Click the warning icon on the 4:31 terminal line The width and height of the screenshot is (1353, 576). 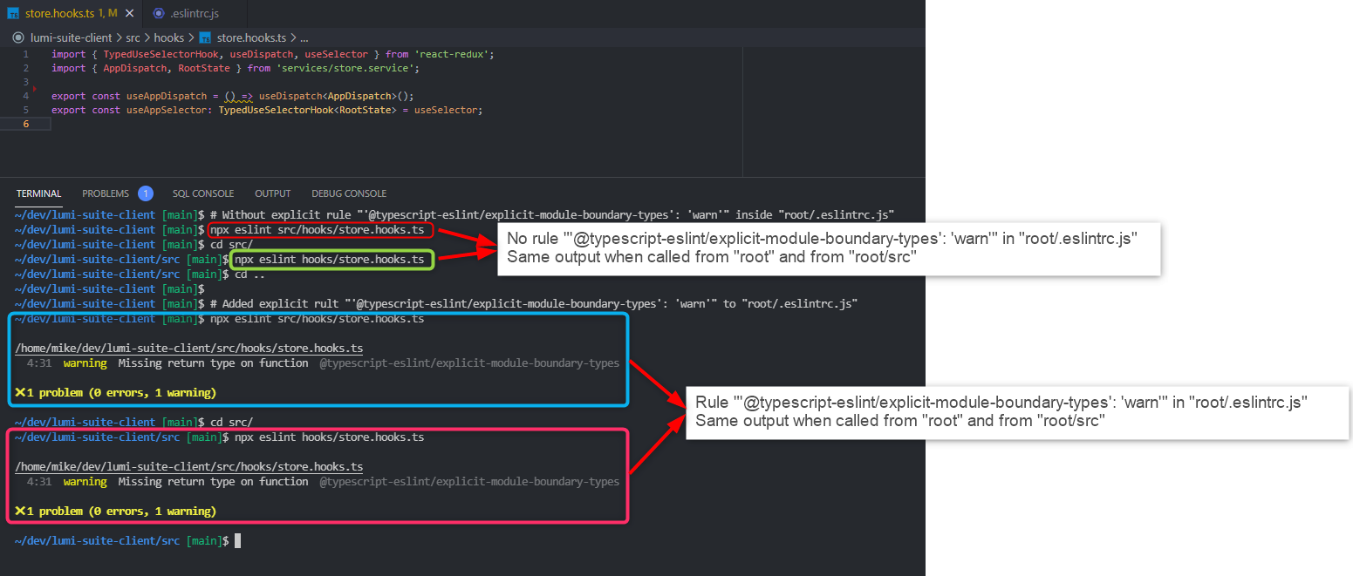85,363
